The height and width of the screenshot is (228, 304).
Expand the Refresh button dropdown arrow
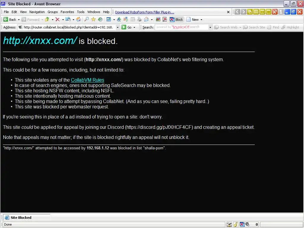(73, 20)
